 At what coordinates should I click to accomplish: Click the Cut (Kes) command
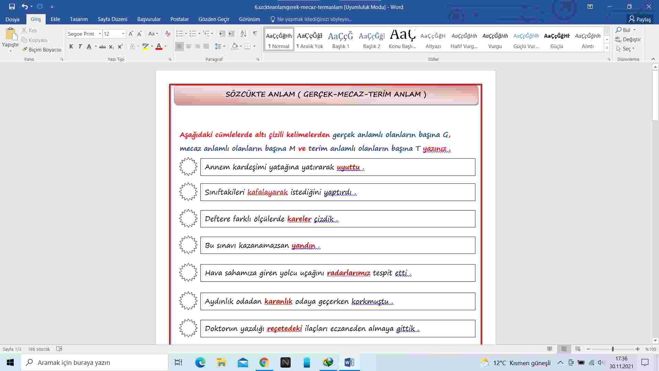click(29, 30)
